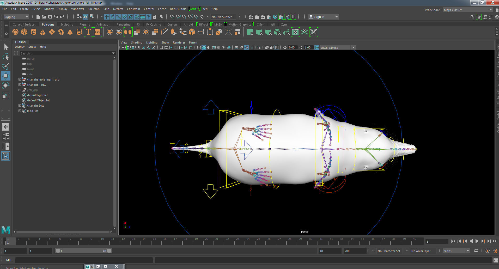Click the Bridge shelf icon

(x=182, y=32)
